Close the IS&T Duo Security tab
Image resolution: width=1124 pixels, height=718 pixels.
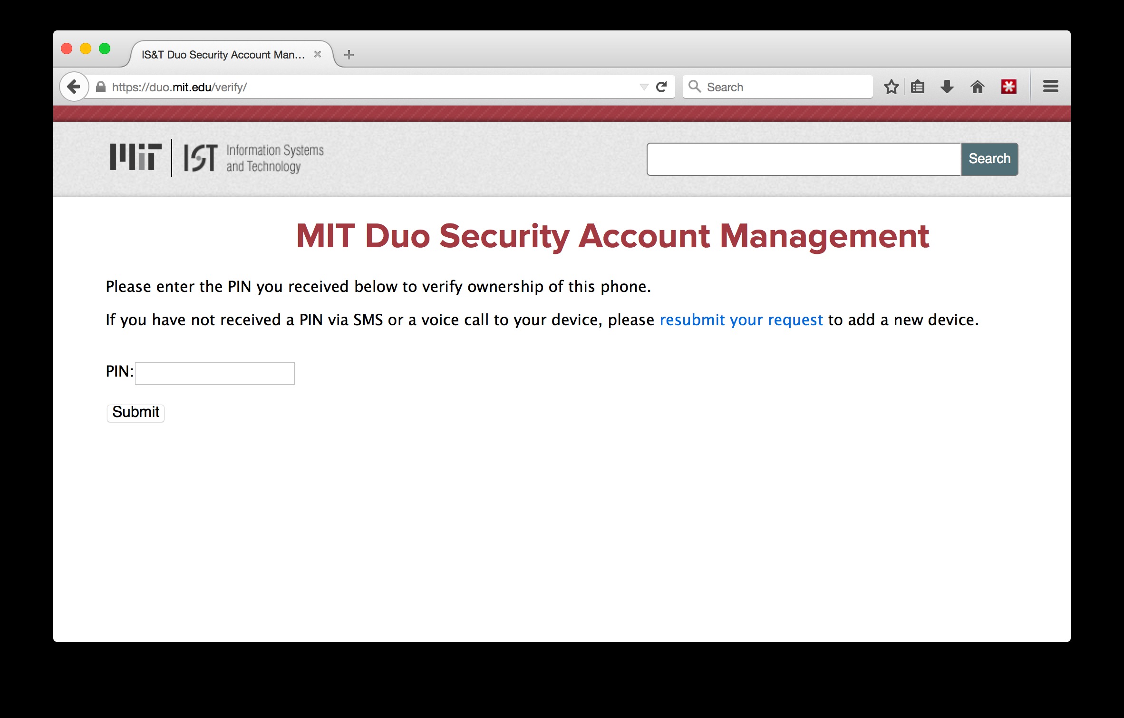tap(318, 54)
